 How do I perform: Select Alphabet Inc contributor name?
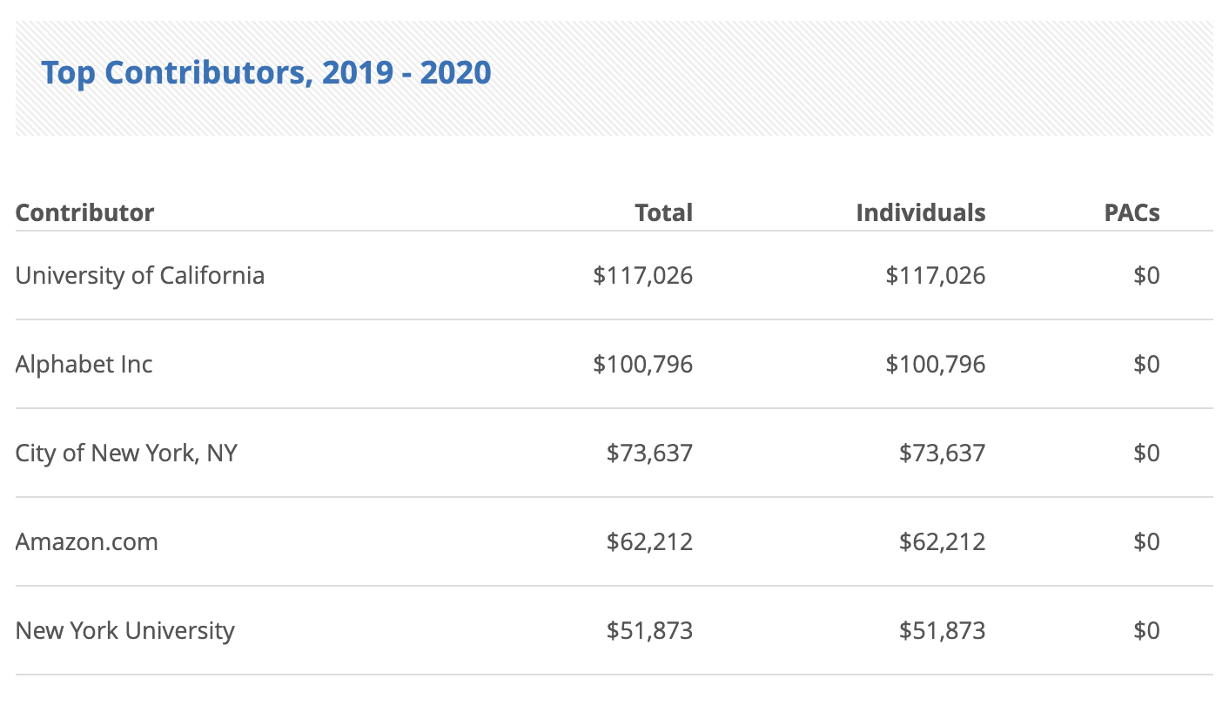coord(84,364)
